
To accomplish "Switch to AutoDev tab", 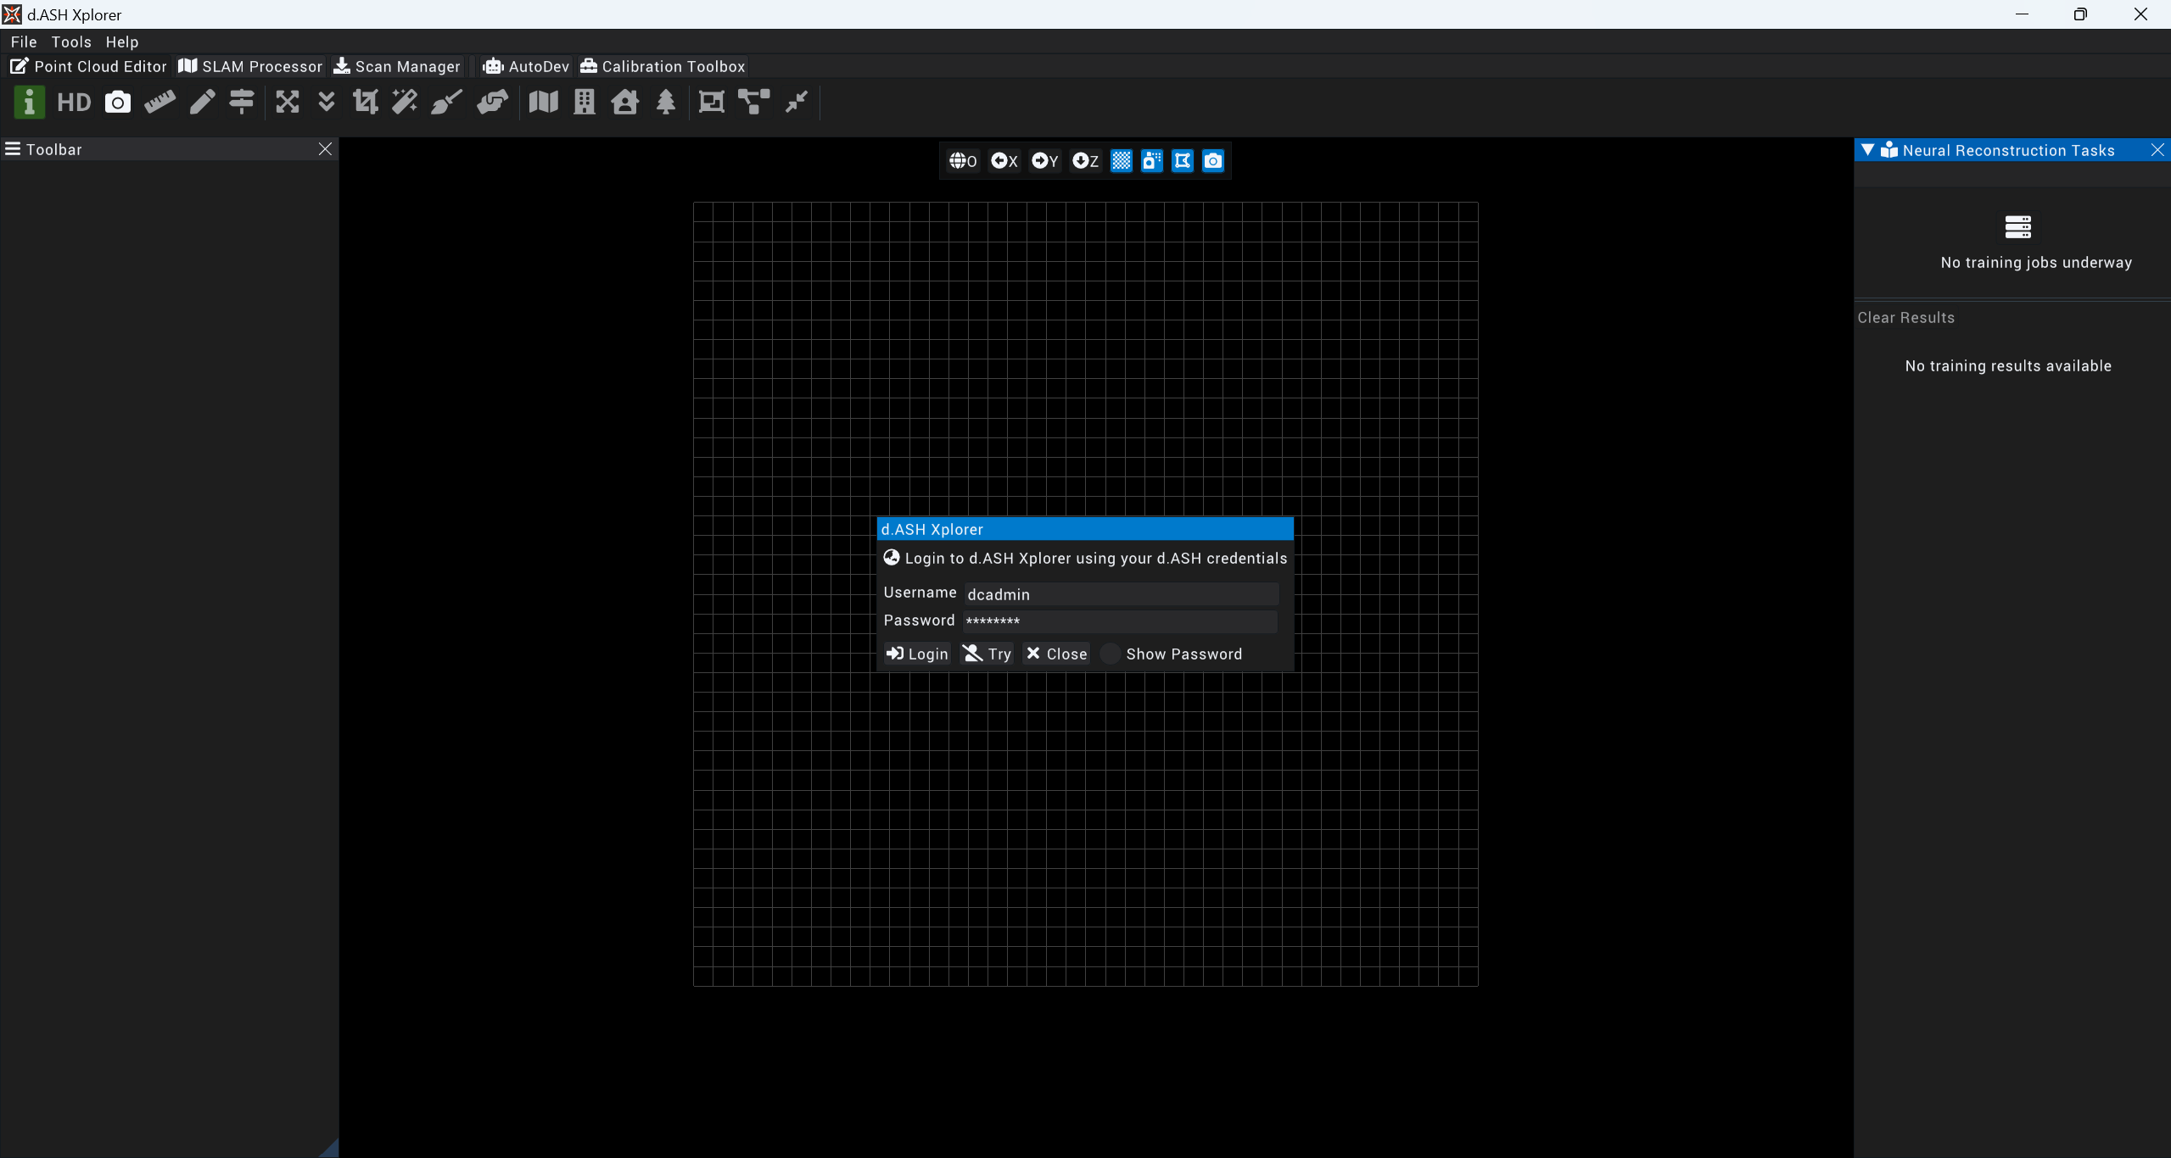I will click(x=526, y=66).
